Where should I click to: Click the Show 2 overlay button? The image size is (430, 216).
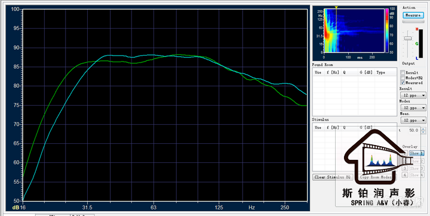(416, 161)
